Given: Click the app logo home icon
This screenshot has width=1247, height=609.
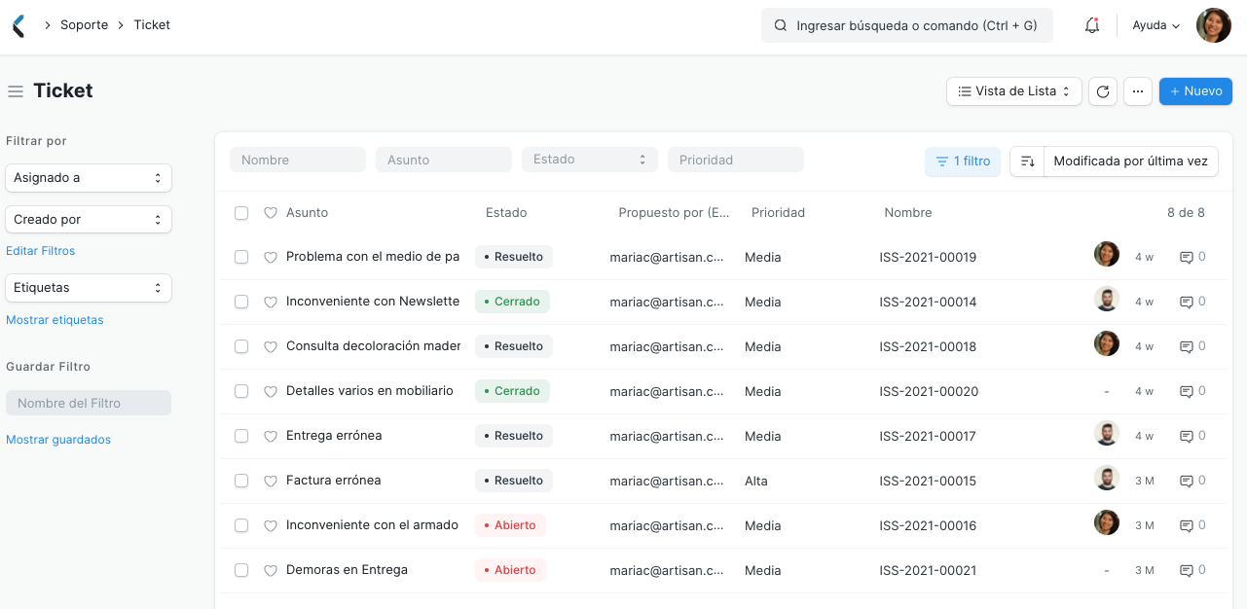Looking at the screenshot, I should click(x=18, y=25).
